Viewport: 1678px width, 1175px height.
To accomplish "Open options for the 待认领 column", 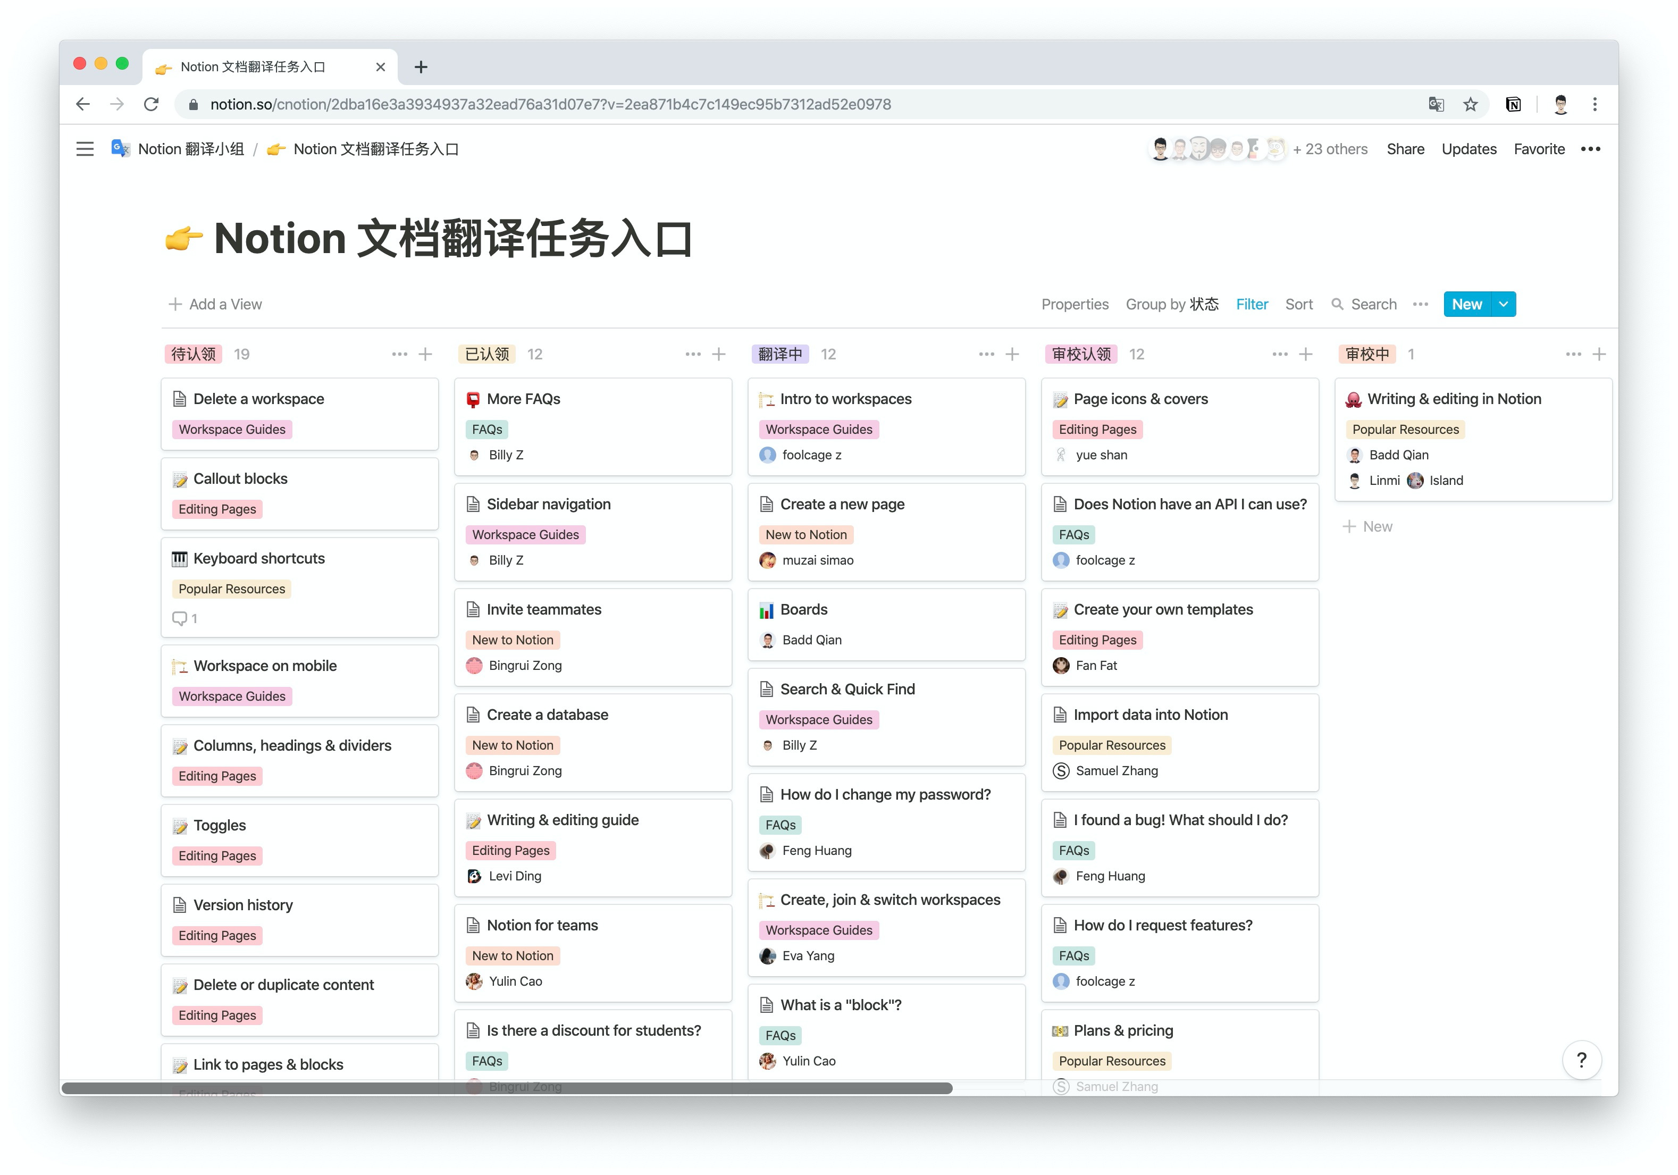I will [399, 355].
